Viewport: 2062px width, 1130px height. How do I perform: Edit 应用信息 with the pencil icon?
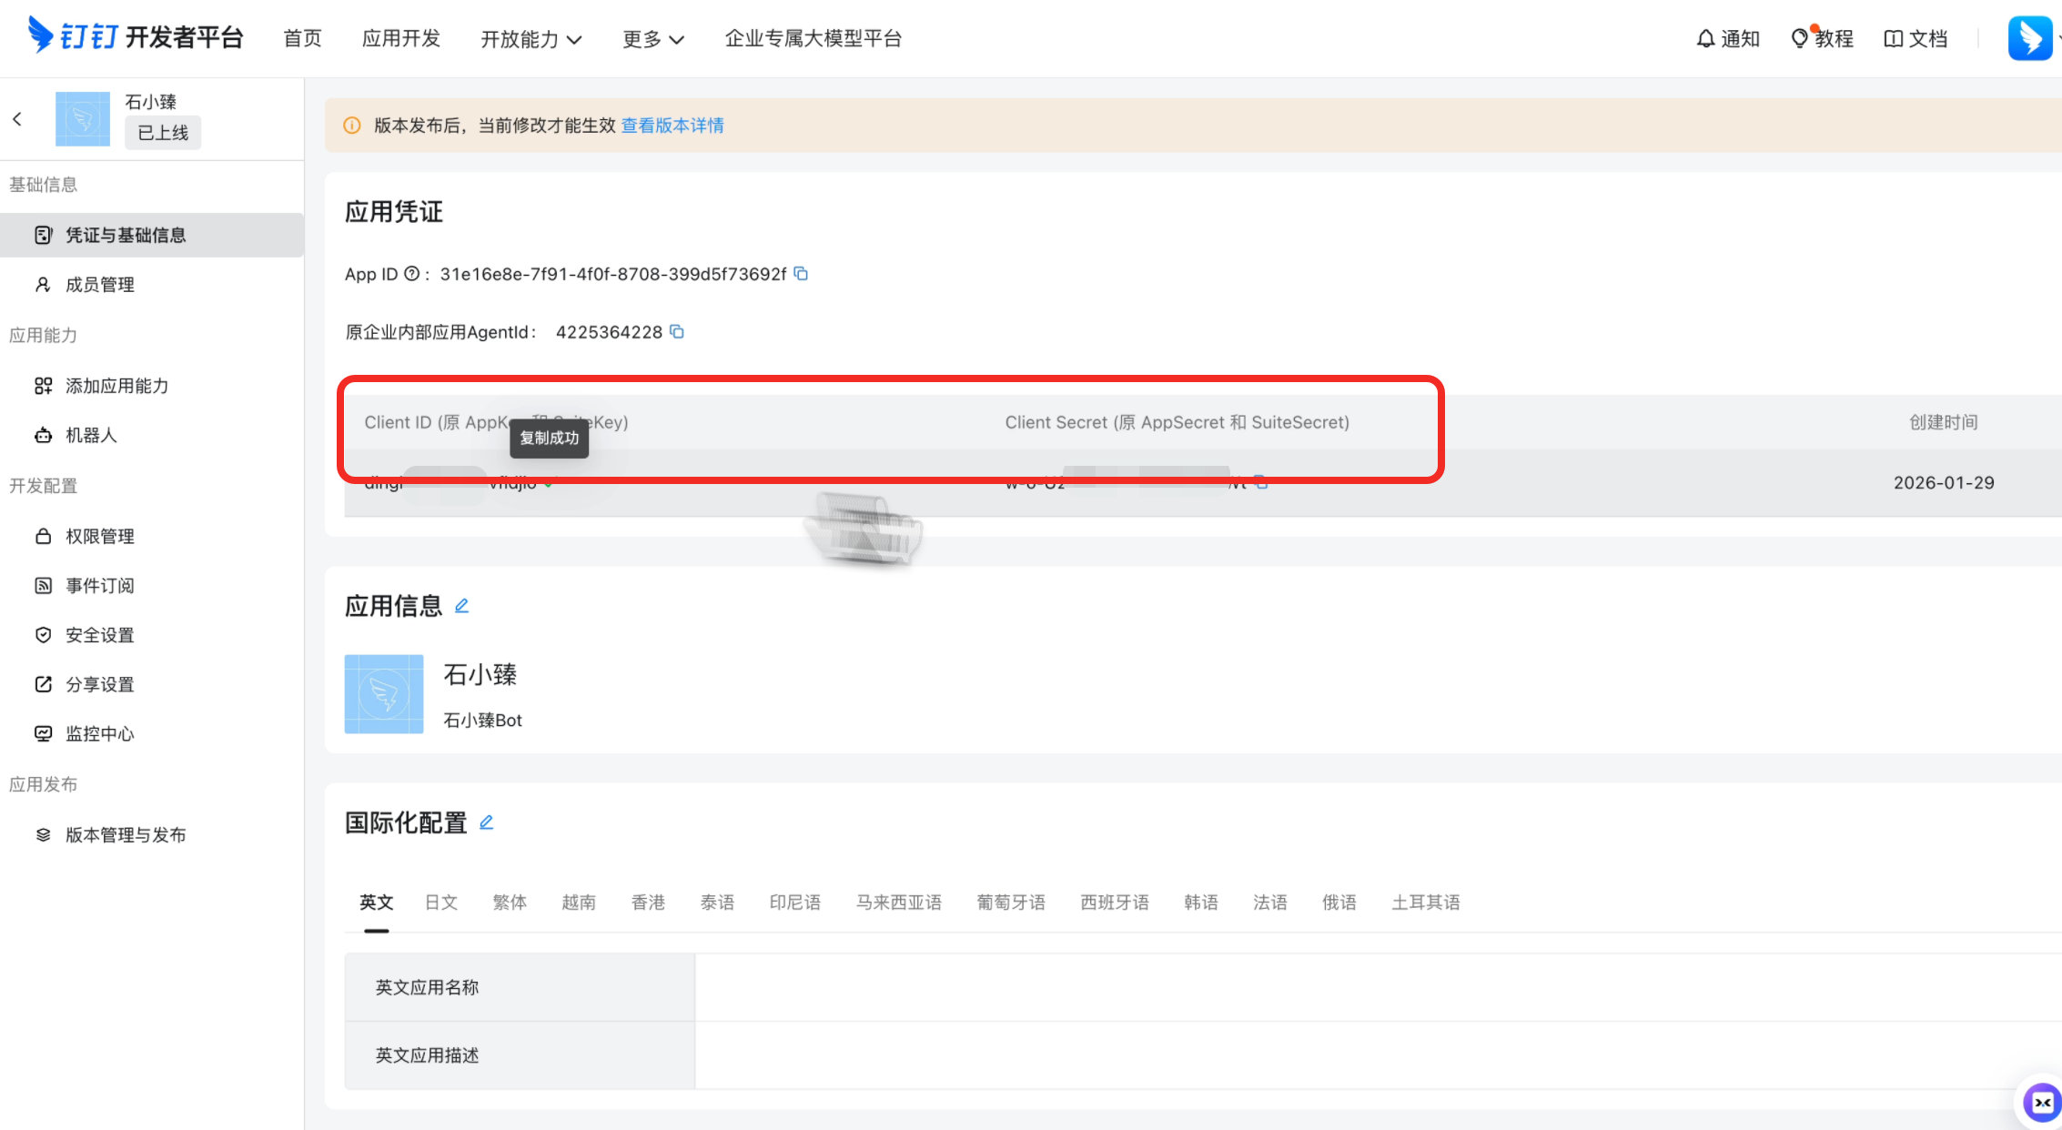point(462,605)
